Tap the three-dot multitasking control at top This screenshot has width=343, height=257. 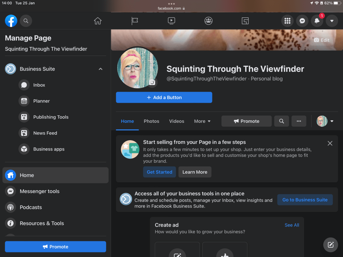tap(171, 4)
